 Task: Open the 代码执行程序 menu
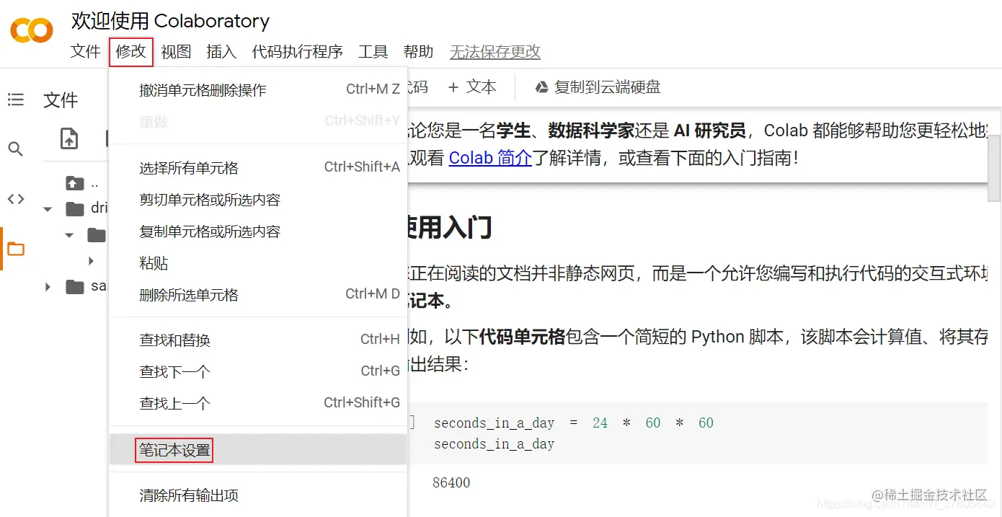tap(297, 52)
